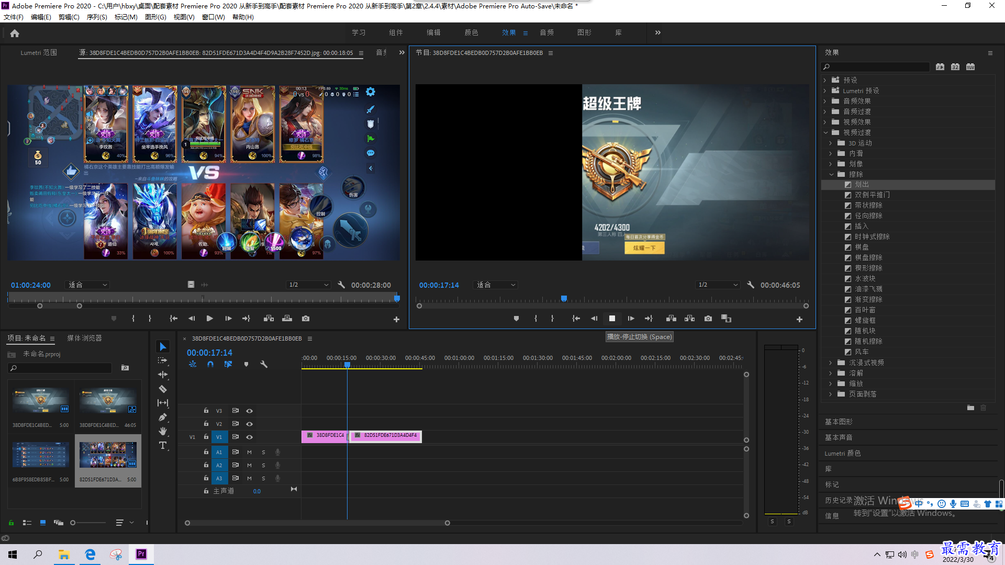Open Source monitor settings wrench

pyautogui.click(x=341, y=285)
